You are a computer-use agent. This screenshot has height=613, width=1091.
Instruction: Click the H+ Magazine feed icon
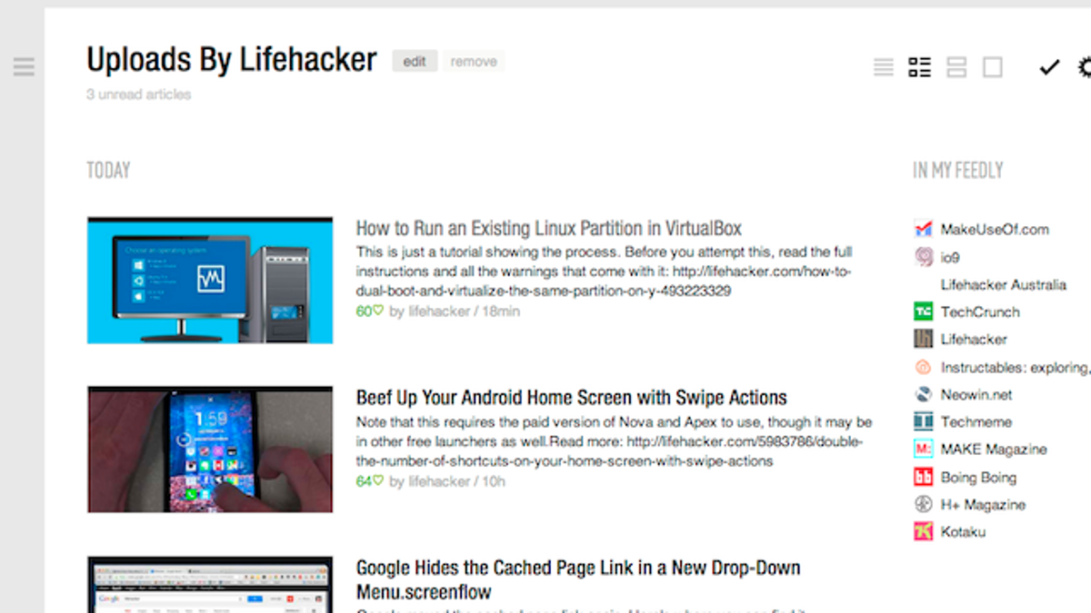point(923,504)
